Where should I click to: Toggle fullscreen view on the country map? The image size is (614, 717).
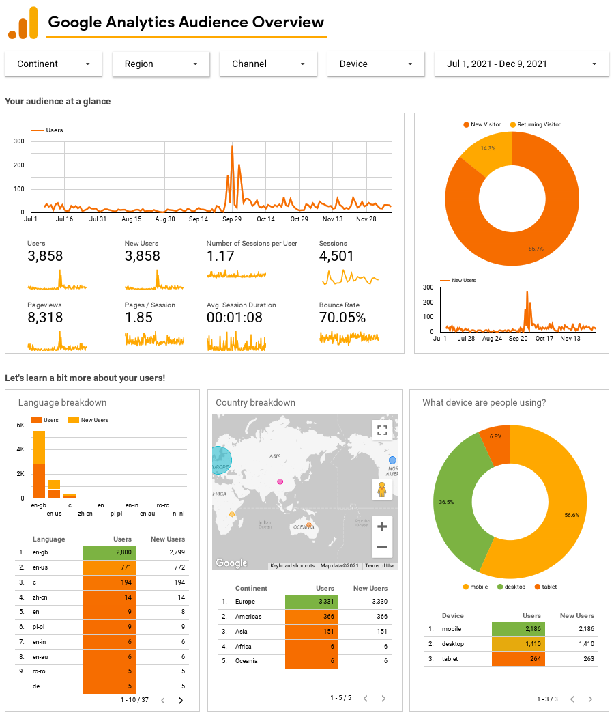point(382,430)
